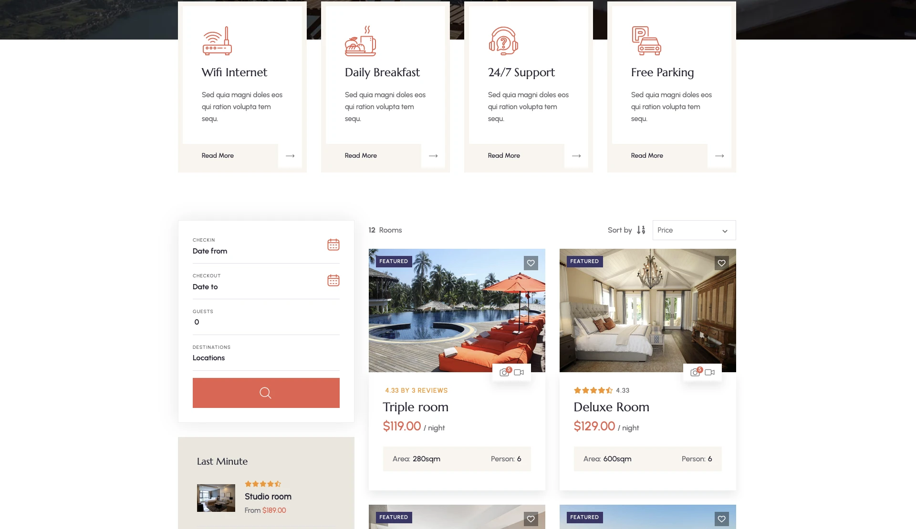Play the Deluxe Room video icon
This screenshot has width=916, height=529.
coord(710,372)
